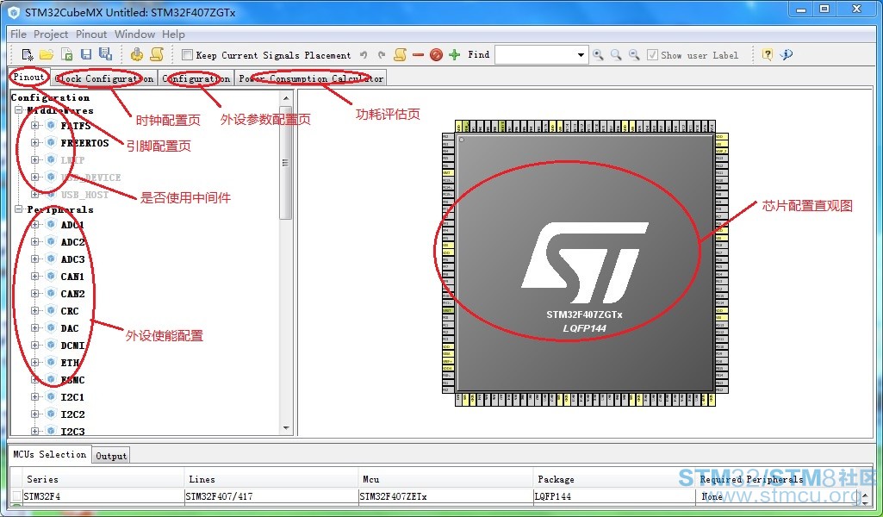
Task: Click the tree panel scroll down arrow
Action: tap(286, 428)
